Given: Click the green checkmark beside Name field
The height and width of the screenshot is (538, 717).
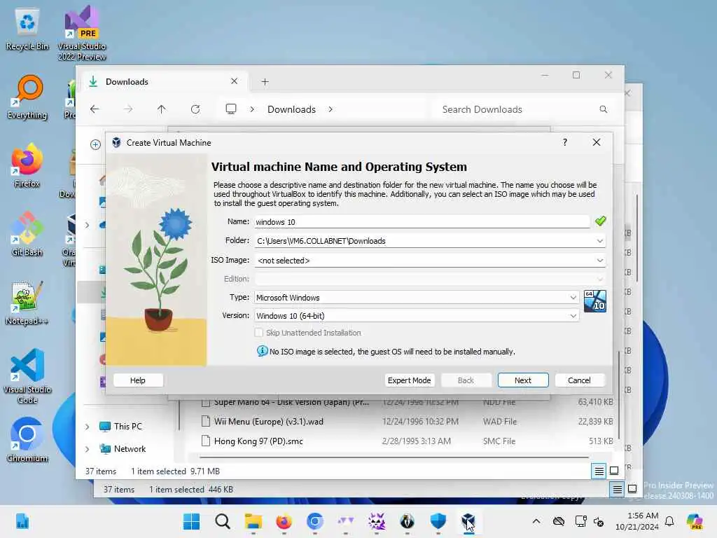Looking at the screenshot, I should click(x=600, y=221).
